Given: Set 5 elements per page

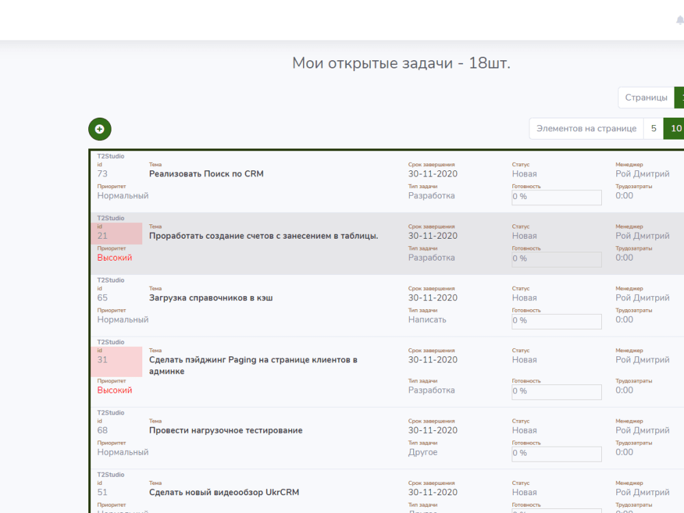Looking at the screenshot, I should (x=653, y=129).
